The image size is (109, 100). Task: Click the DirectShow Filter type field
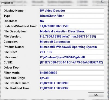click(72, 16)
